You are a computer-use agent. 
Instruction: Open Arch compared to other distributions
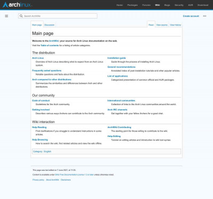tap(52, 80)
